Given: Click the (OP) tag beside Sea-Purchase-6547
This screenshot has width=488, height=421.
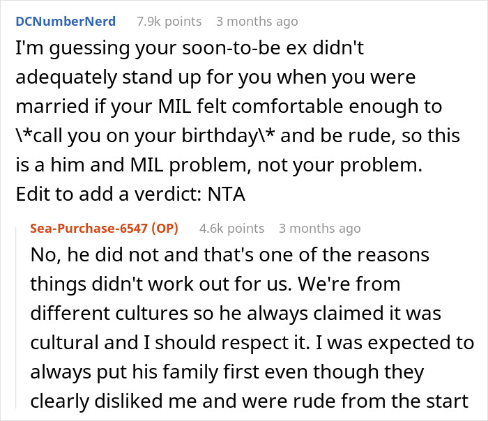Looking at the screenshot, I should coord(165,228).
